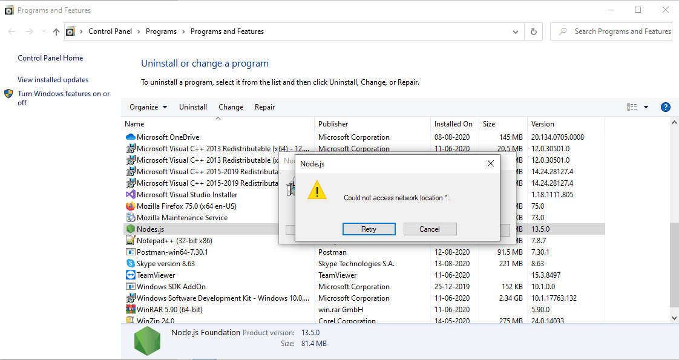The width and height of the screenshot is (679, 360).
Task: Click the Mozilla Firefox icon in list
Action: [x=130, y=206]
